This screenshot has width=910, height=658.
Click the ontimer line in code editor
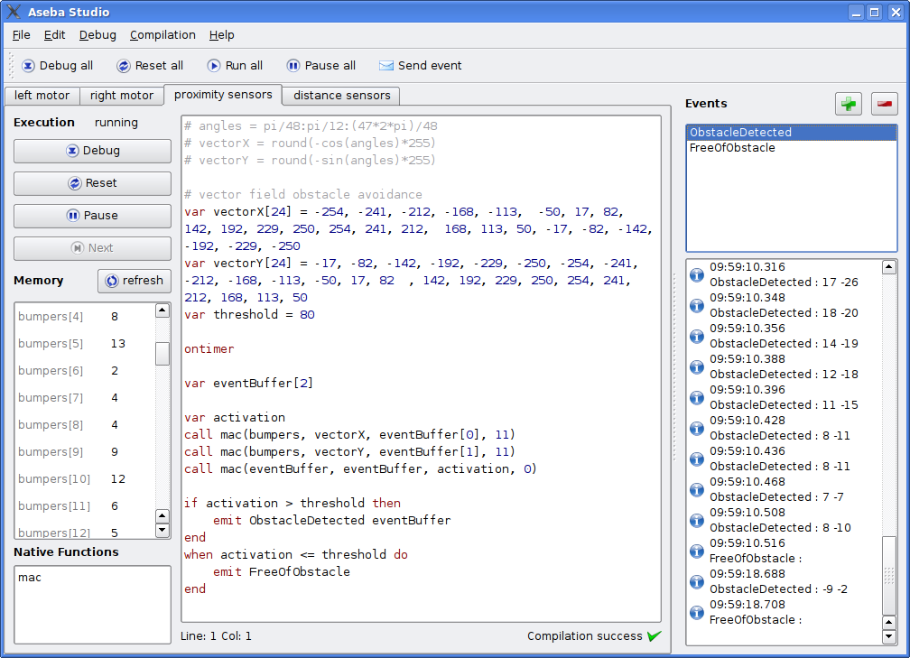tap(209, 348)
